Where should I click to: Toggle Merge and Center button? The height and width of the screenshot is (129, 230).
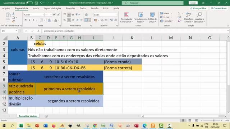click(x=86, y=20)
